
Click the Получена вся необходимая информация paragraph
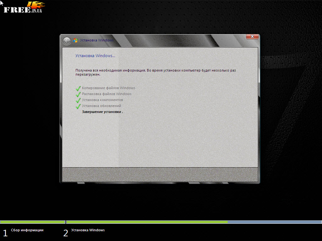[155, 72]
